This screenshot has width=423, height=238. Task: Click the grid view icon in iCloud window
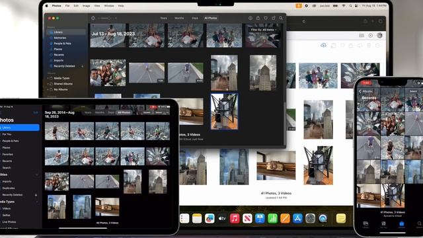(x=362, y=35)
